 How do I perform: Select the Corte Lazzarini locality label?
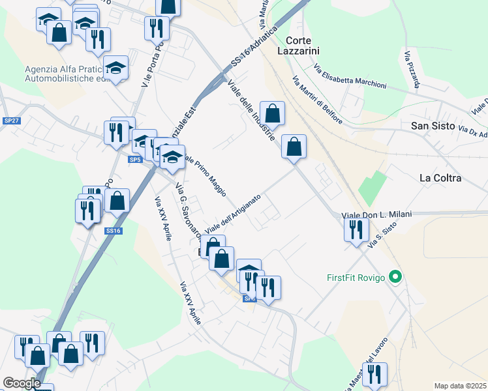pos(298,46)
